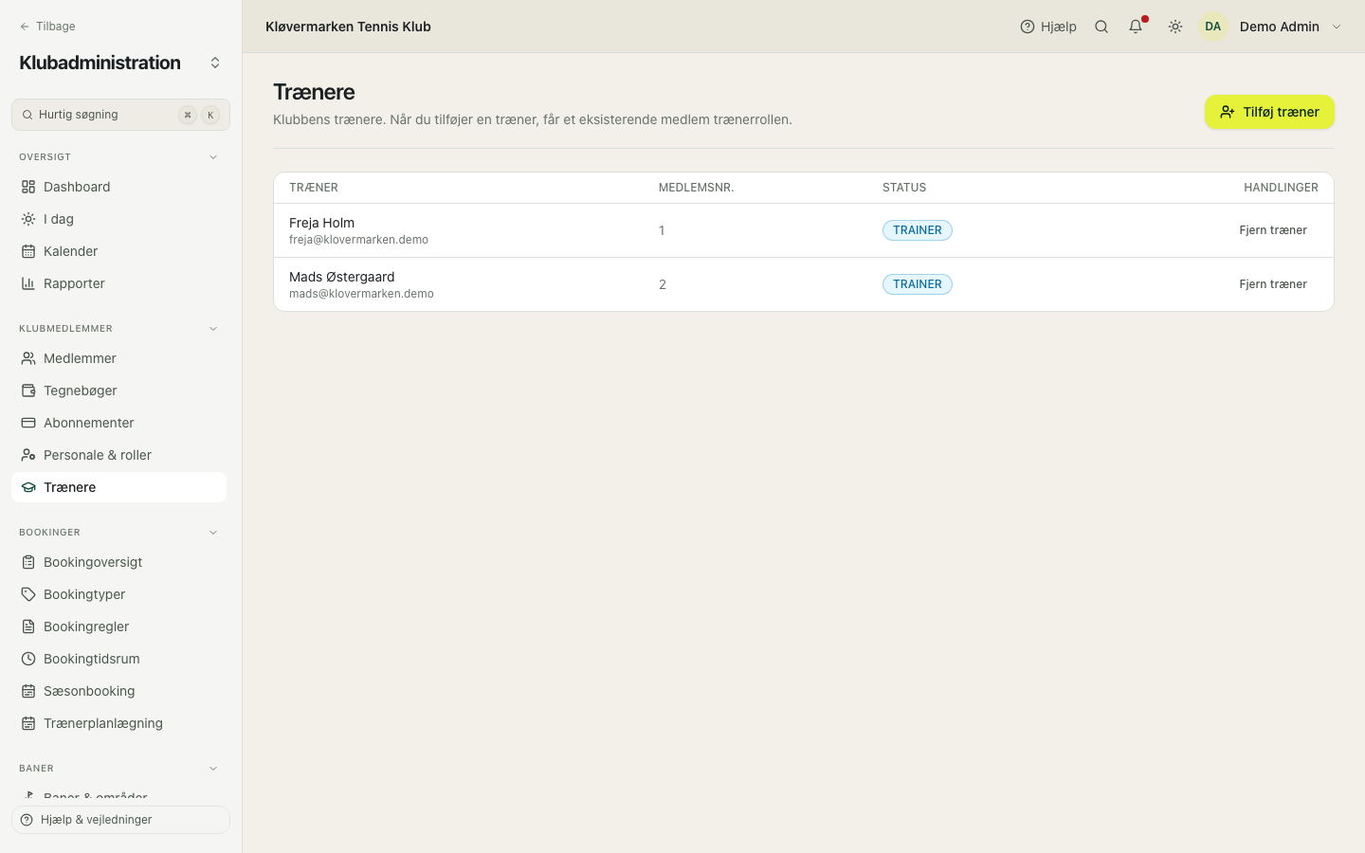Click the MEDLEMSNR. column header
This screenshot has width=1365, height=853.
coord(696,188)
